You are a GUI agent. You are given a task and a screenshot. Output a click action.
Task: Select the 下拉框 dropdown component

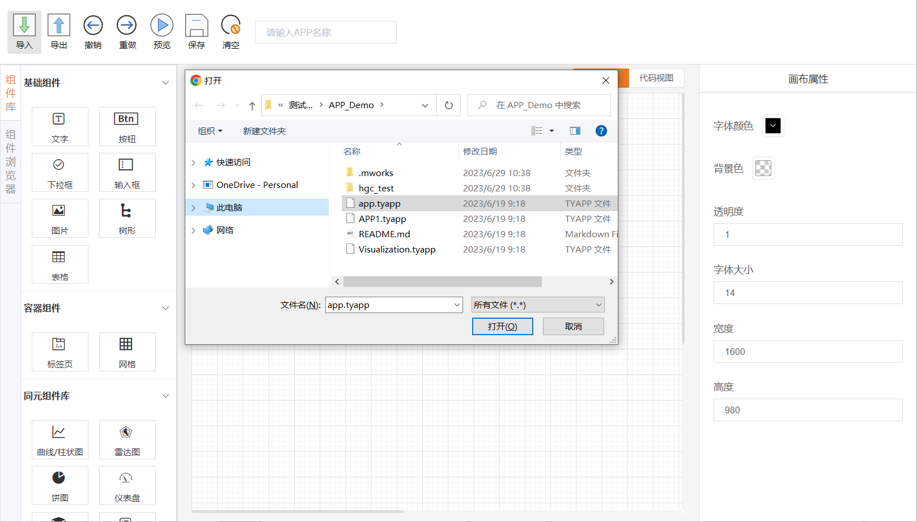tap(60, 173)
